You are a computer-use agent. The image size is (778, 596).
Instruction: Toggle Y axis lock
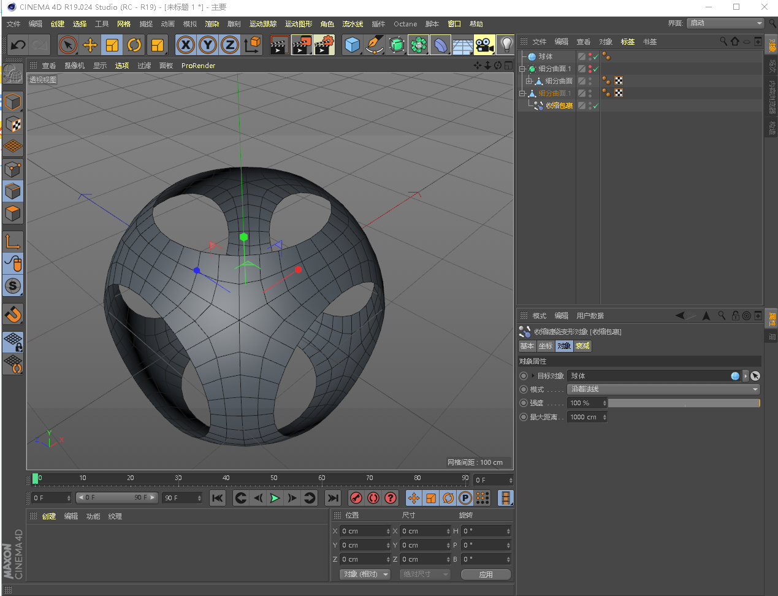pos(208,45)
